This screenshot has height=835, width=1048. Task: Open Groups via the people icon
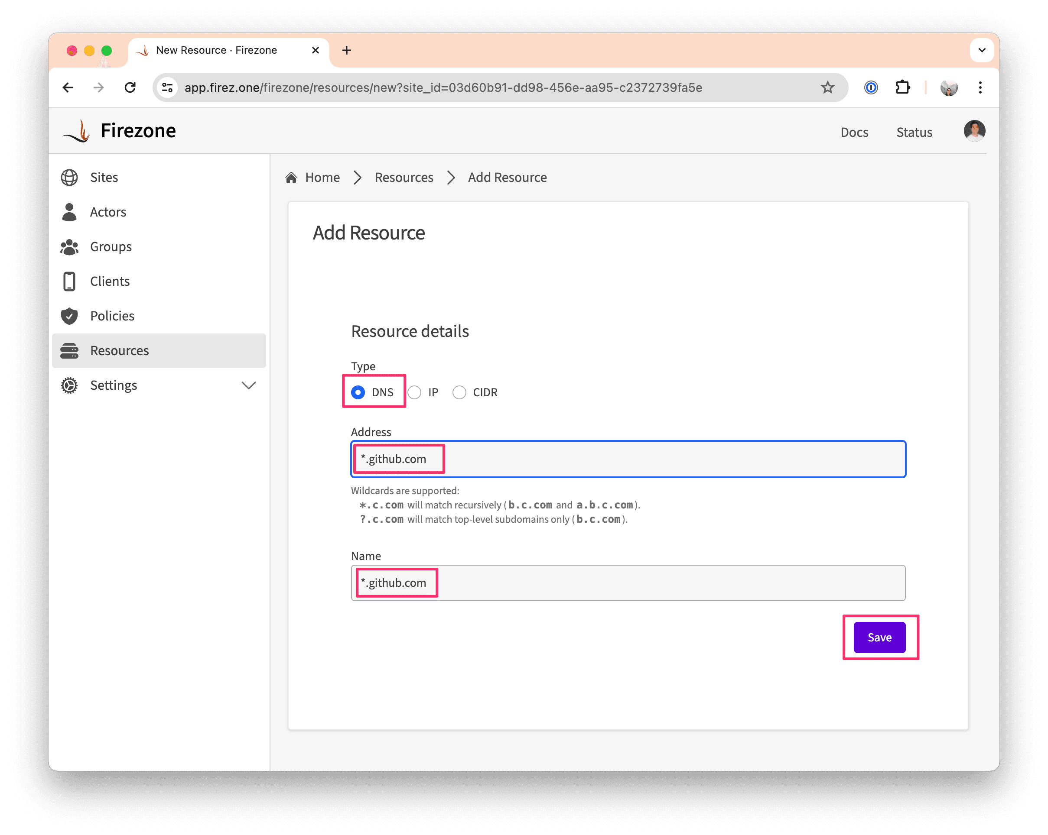69,247
